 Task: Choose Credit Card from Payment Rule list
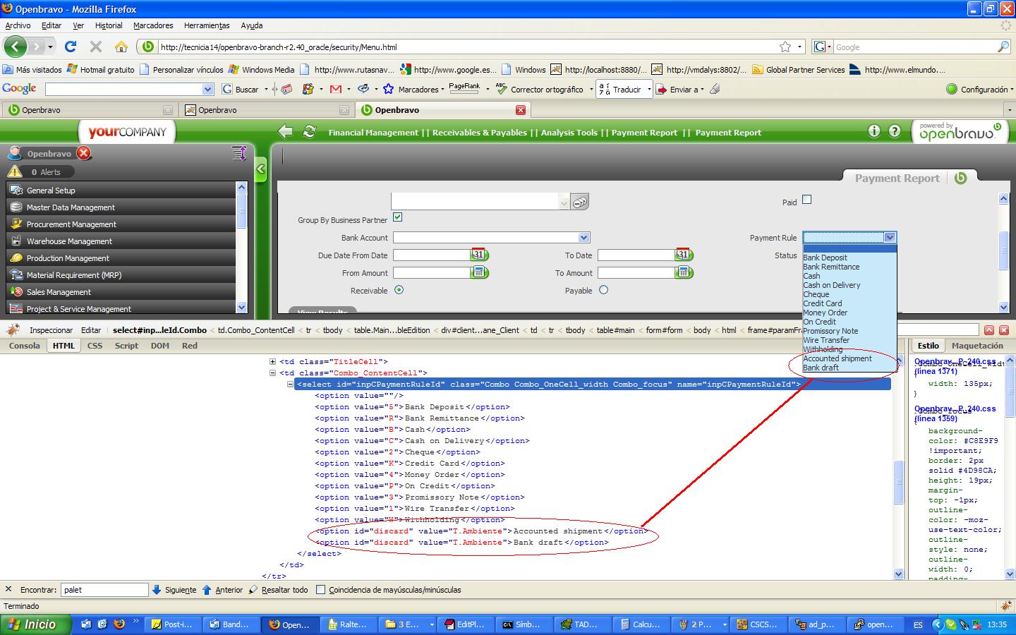coord(823,303)
